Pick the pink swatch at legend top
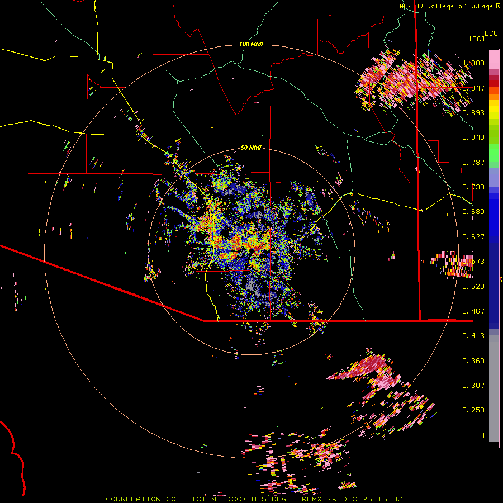Viewport: 503px width, 503px height. tap(493, 59)
